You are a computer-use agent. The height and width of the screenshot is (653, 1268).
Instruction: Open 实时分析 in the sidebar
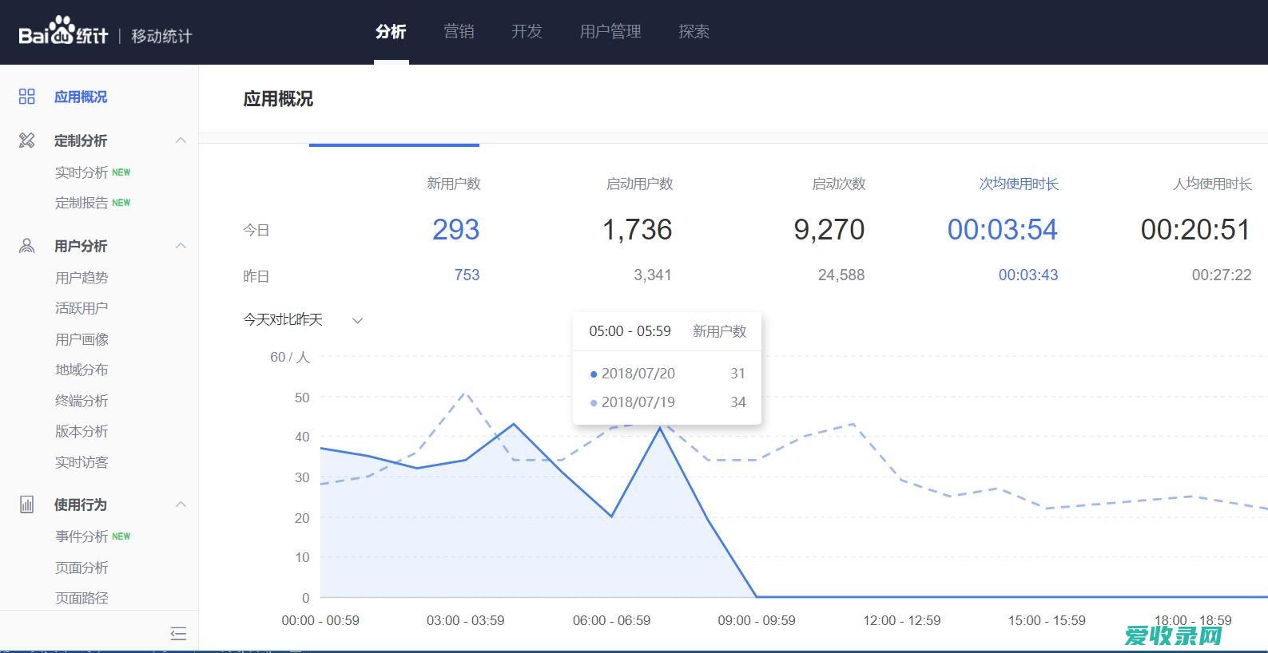tap(81, 172)
